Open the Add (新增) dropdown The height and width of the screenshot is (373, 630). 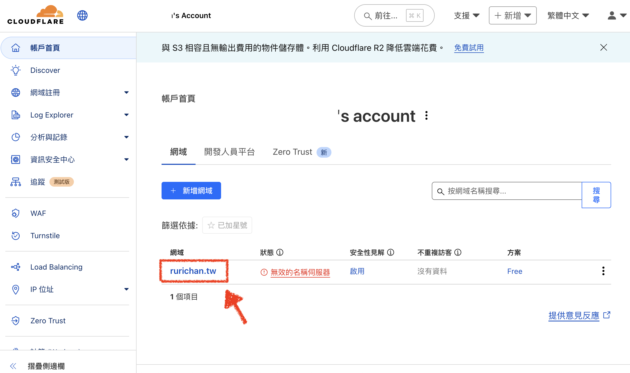(x=513, y=15)
